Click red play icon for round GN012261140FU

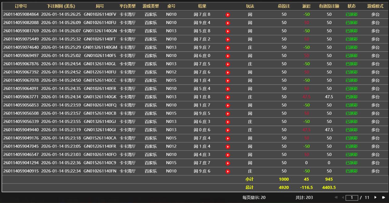[x=228, y=72]
